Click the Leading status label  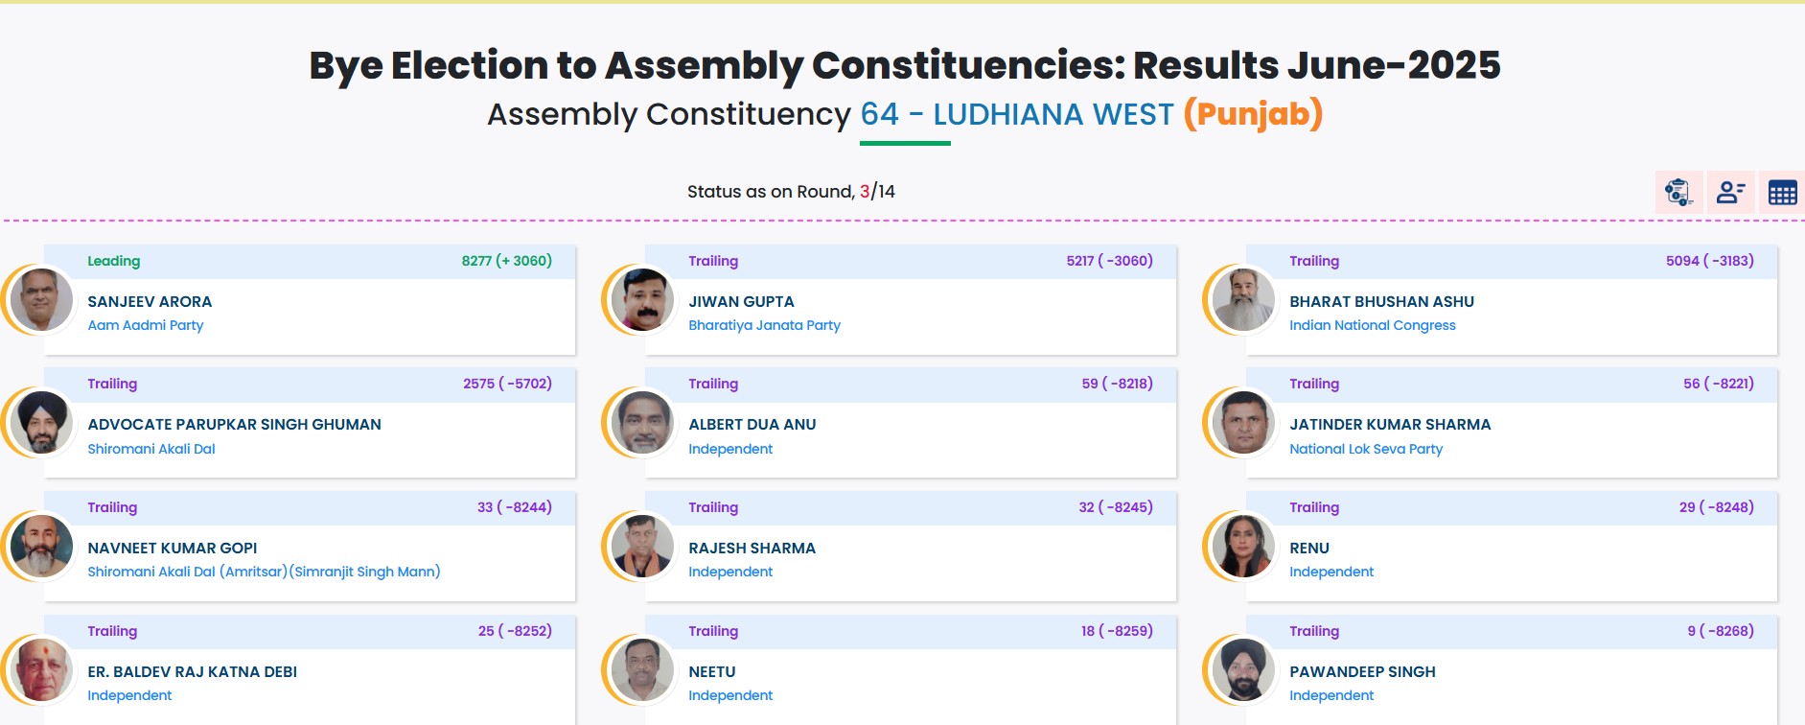pos(112,260)
